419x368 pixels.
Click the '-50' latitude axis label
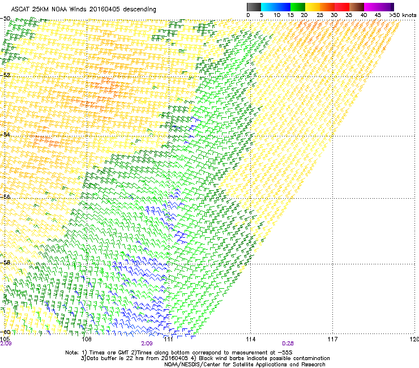click(5, 19)
